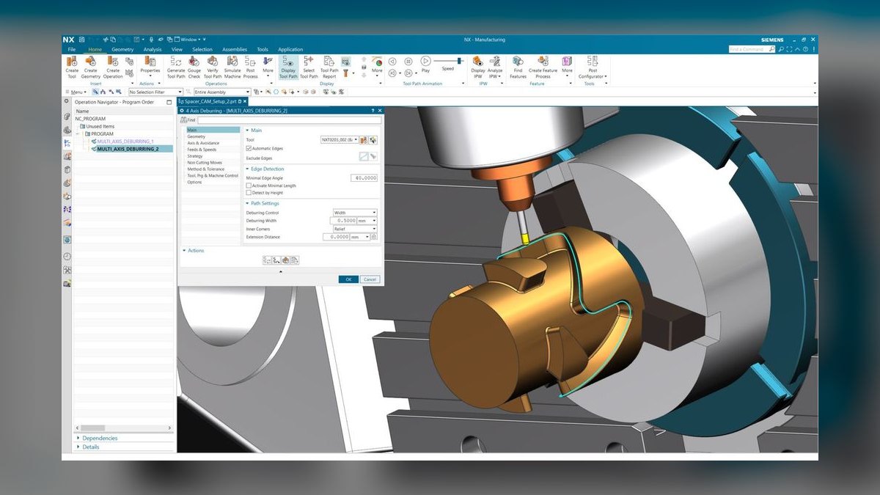Screen dimensions: 880x495
Task: Click the Minimal Edge Angle value field
Action: click(364, 177)
